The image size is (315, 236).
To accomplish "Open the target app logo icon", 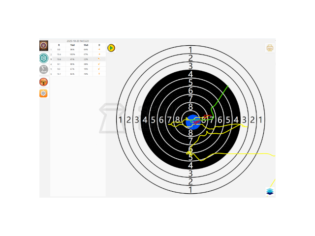I will pos(44,46).
